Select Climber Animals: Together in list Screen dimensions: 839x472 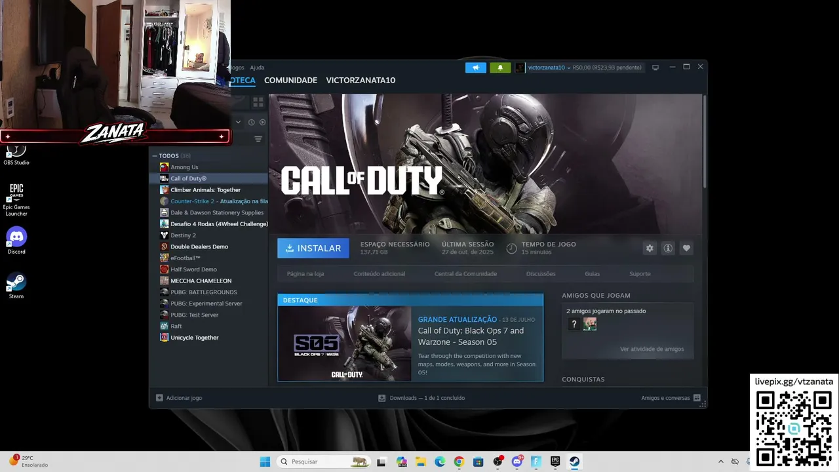coord(205,190)
